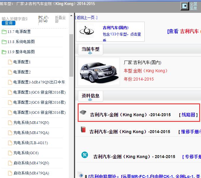Open 电源配置2 document

[22, 72]
